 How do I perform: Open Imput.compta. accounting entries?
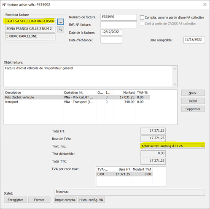pyautogui.click(x=65, y=200)
